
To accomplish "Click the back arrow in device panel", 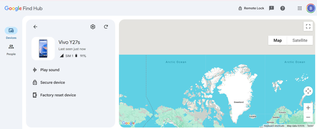I will click(x=35, y=27).
